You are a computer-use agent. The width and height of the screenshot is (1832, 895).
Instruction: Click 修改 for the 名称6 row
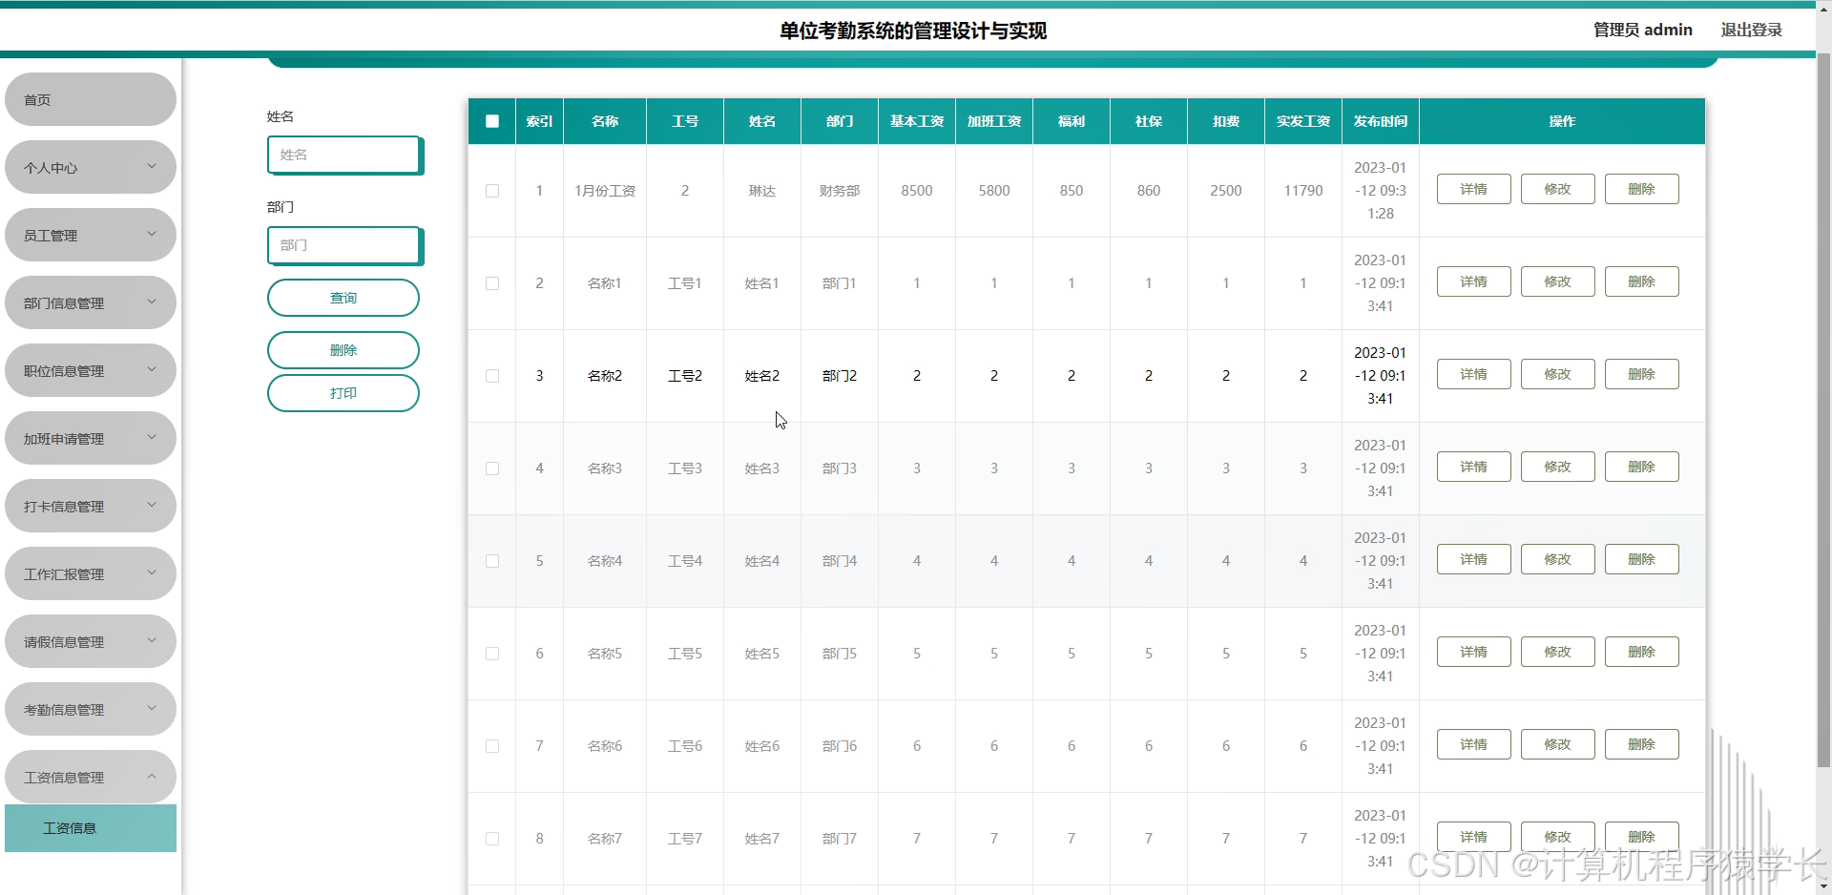[1558, 744]
